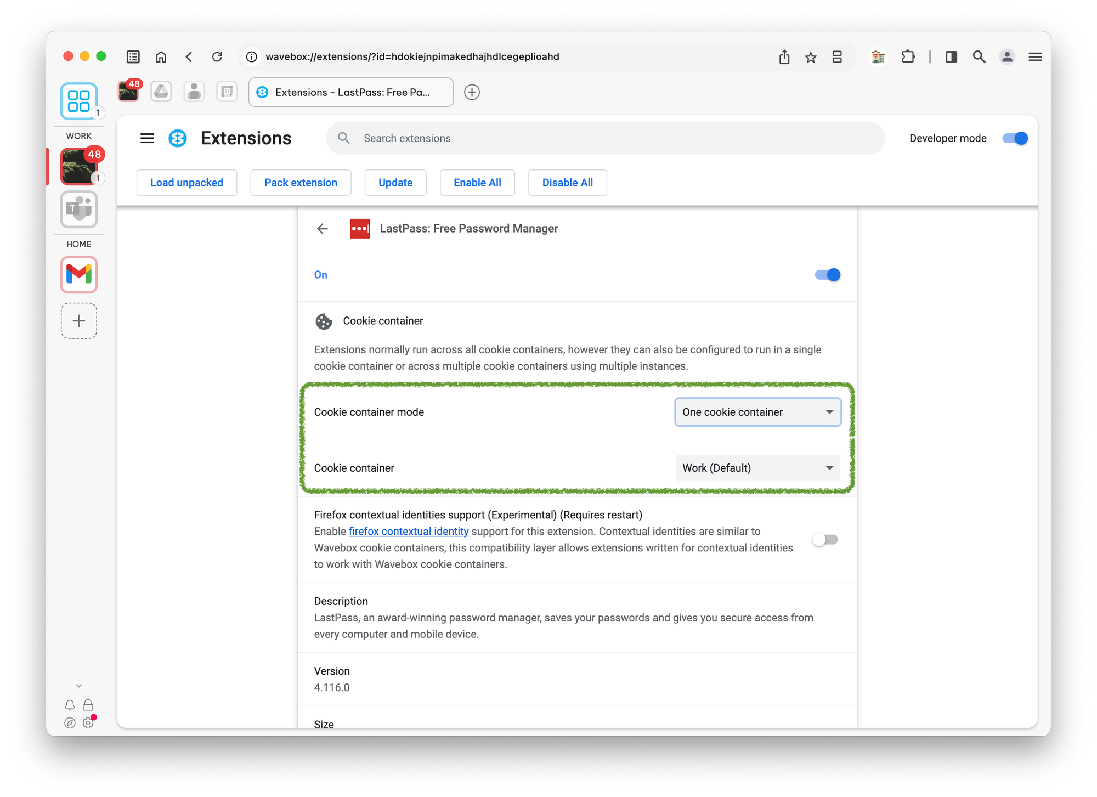Click the add new space icon
1097x797 pixels.
pyautogui.click(x=79, y=322)
